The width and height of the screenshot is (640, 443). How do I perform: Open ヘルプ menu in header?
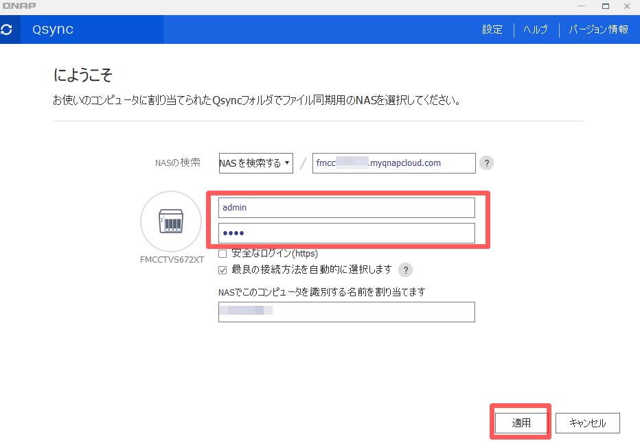536,29
